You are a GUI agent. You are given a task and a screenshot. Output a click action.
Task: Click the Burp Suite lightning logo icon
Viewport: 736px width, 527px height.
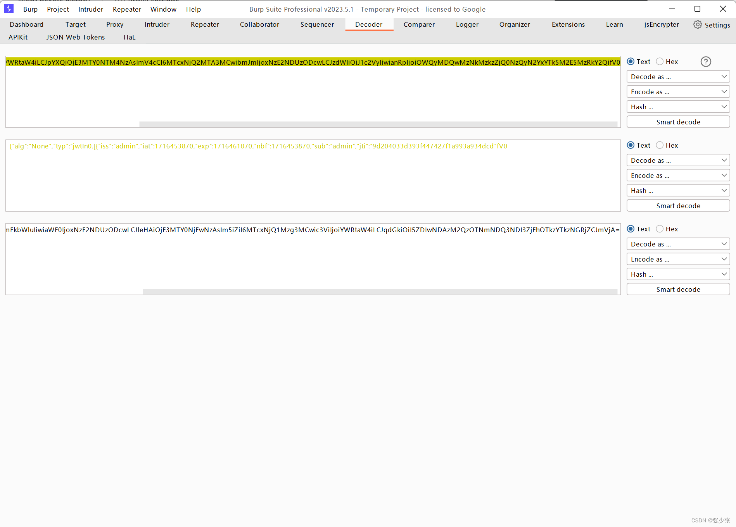(x=9, y=9)
